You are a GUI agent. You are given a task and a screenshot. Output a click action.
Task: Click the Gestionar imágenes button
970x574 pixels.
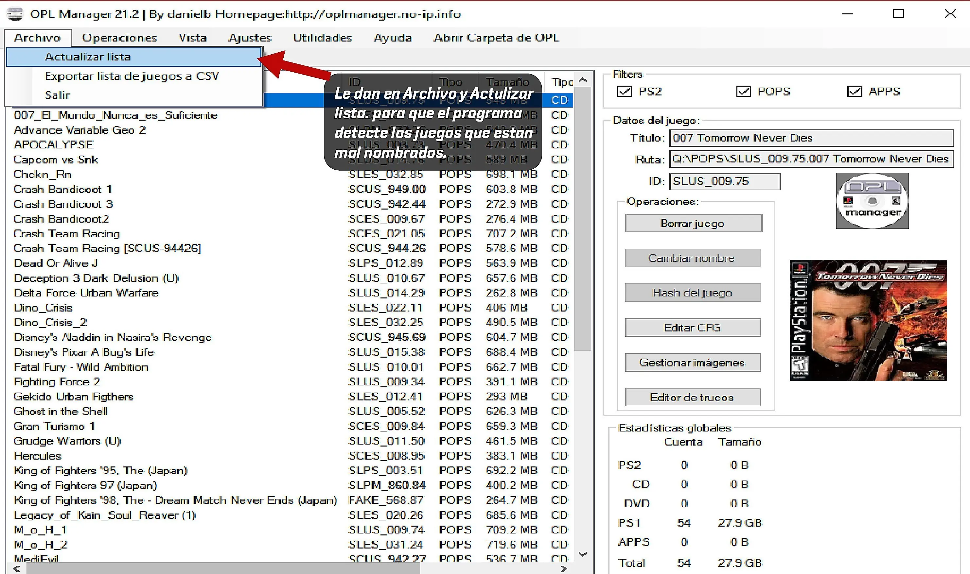point(693,363)
